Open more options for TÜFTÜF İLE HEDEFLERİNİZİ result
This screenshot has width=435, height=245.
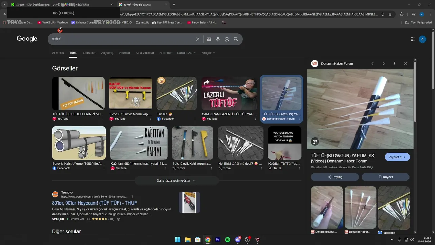click(x=103, y=119)
